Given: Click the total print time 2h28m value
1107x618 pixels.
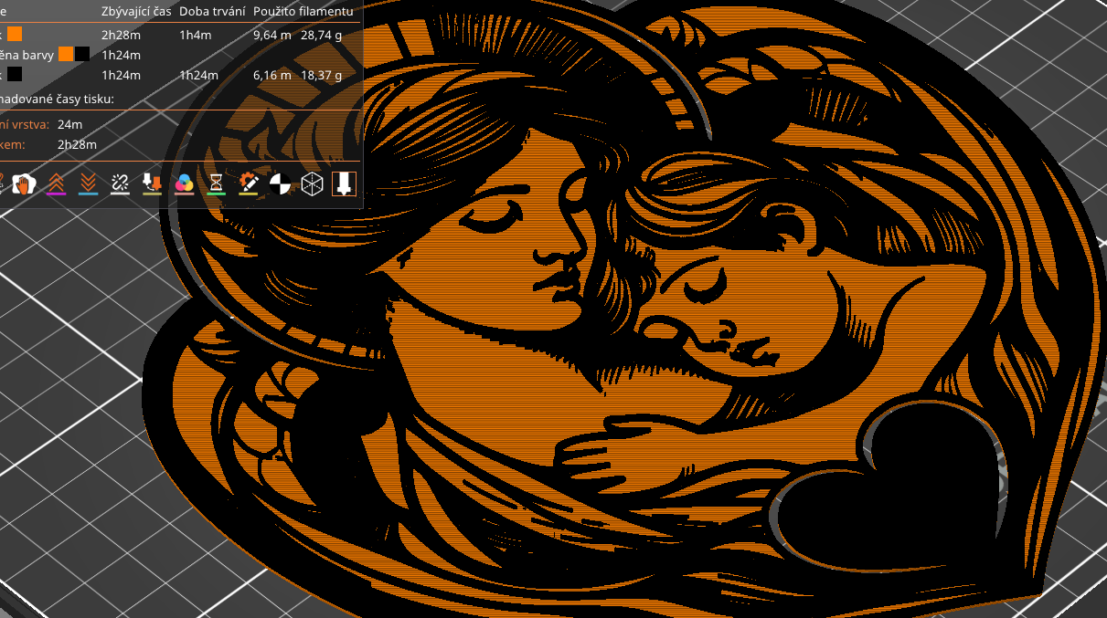Looking at the screenshot, I should (77, 144).
